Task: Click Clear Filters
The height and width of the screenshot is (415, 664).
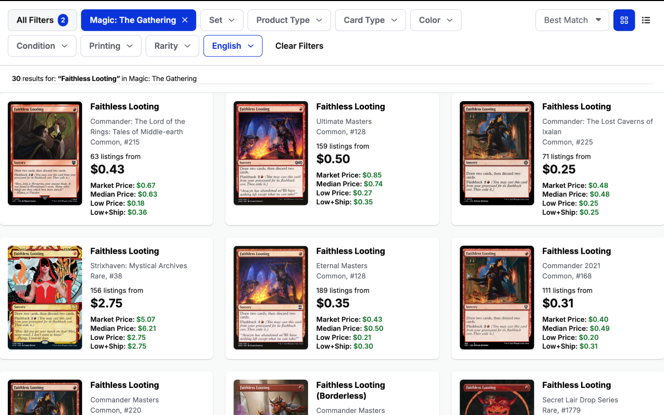Action: point(299,46)
